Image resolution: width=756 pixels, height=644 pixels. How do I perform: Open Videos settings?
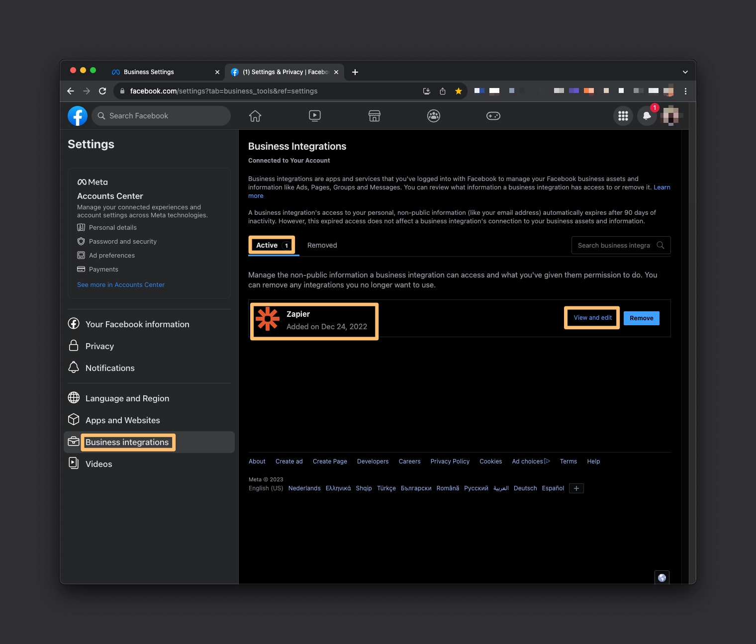[x=149, y=464]
